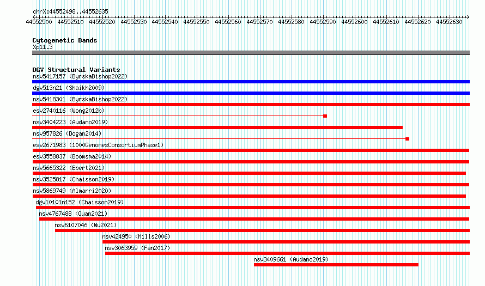Open esv3558837 (Boomsma2014) variant label

[72, 156]
